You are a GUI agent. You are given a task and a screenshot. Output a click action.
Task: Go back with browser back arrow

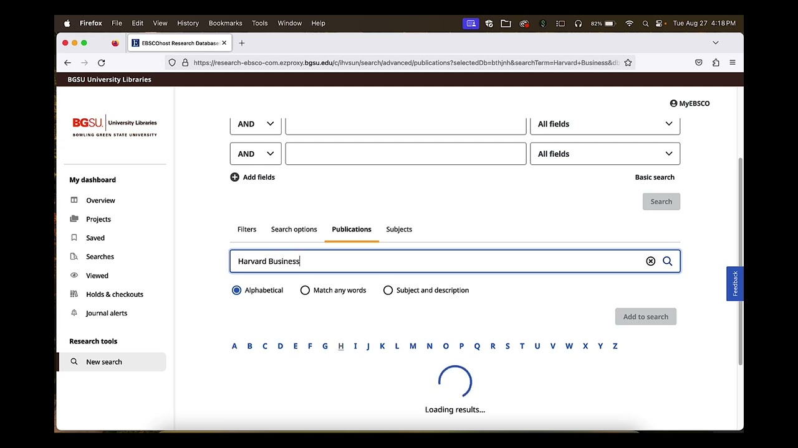(x=67, y=63)
